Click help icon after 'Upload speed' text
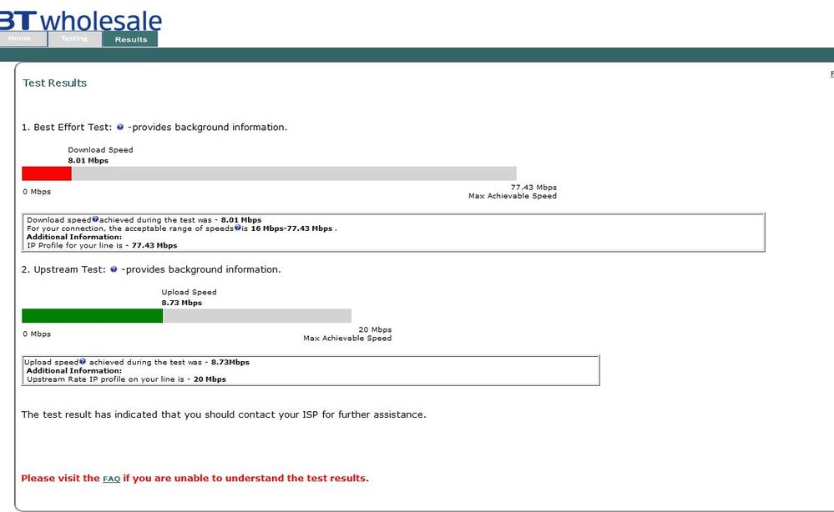 point(83,361)
